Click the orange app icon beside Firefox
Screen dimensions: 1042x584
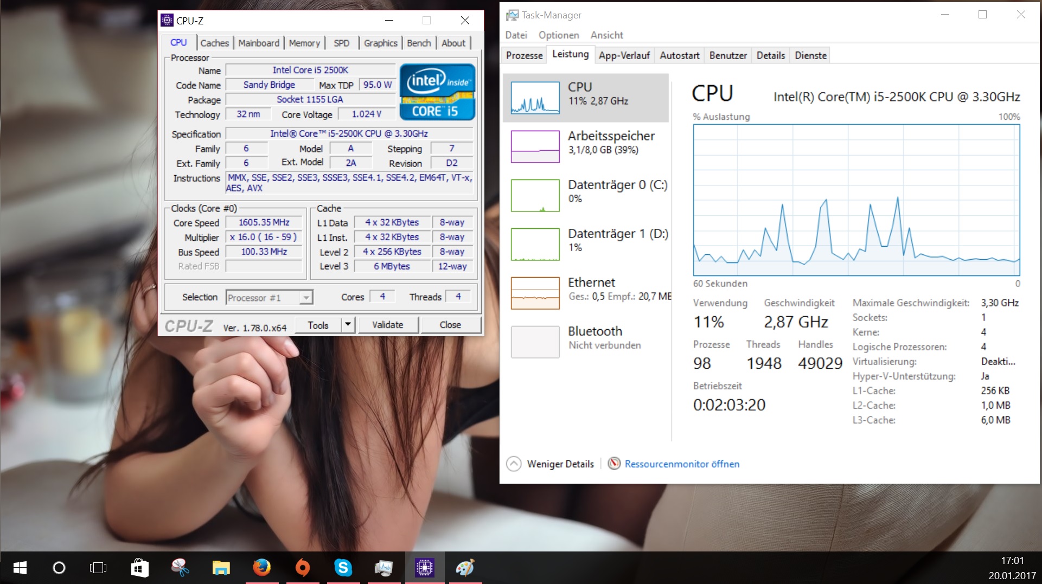coord(303,568)
